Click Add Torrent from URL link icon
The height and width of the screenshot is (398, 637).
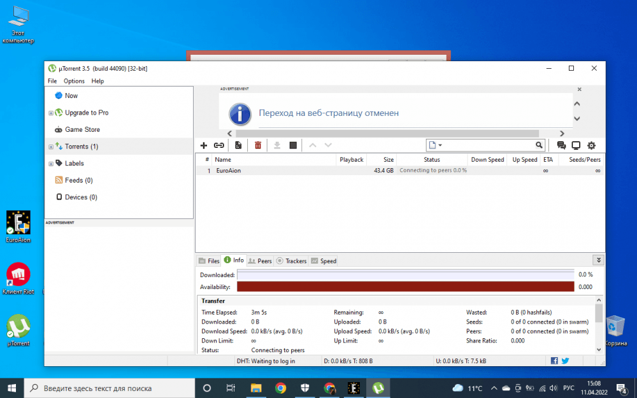tap(219, 146)
